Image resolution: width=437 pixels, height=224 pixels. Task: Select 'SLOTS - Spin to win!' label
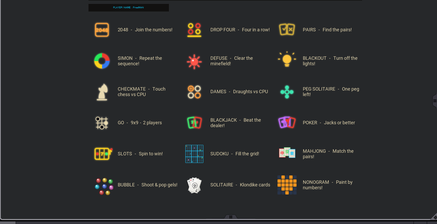(x=140, y=154)
